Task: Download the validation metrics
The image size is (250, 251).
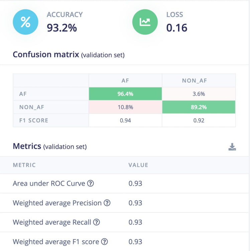Action: (232, 147)
